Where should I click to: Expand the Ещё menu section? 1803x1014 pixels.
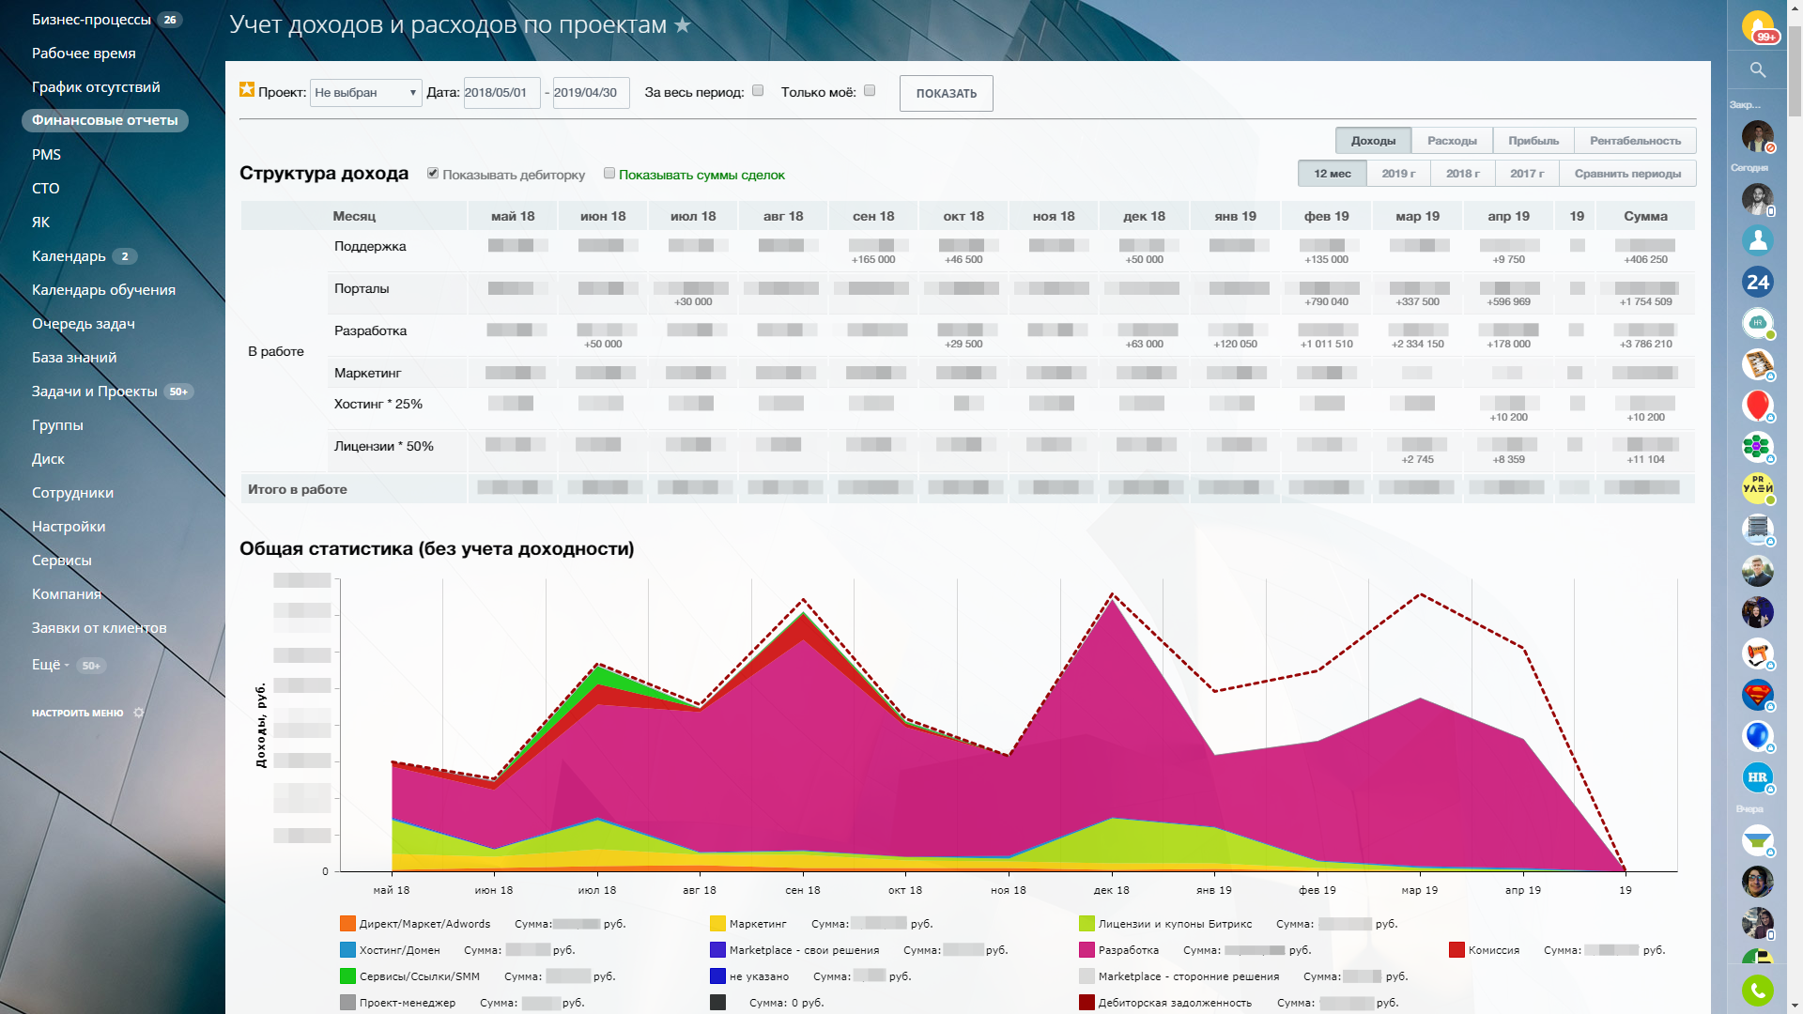coord(50,665)
